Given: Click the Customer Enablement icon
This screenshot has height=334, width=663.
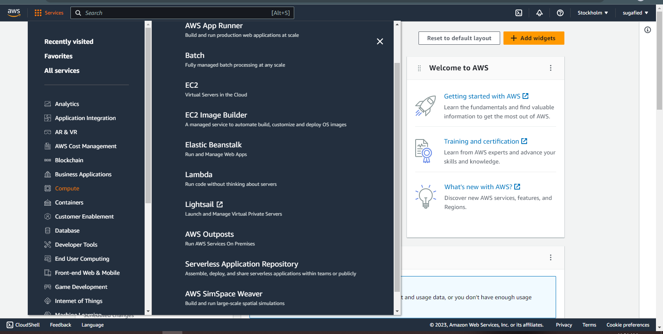Looking at the screenshot, I should point(48,216).
